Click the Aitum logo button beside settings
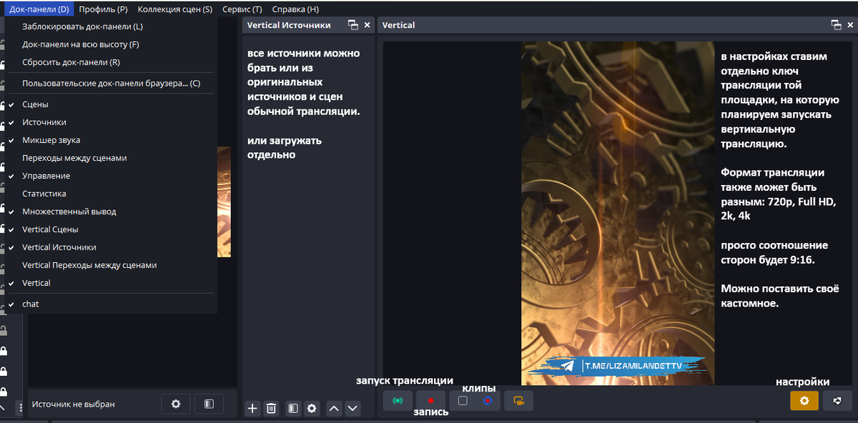858x423 pixels. (x=837, y=401)
